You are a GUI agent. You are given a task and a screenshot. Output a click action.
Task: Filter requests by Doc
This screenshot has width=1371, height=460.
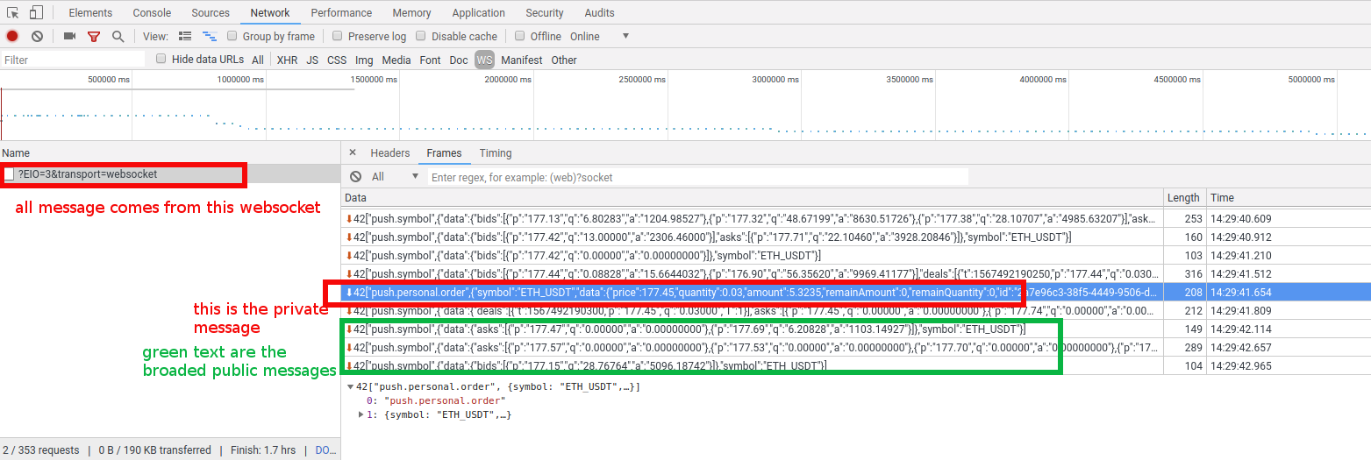(x=459, y=60)
